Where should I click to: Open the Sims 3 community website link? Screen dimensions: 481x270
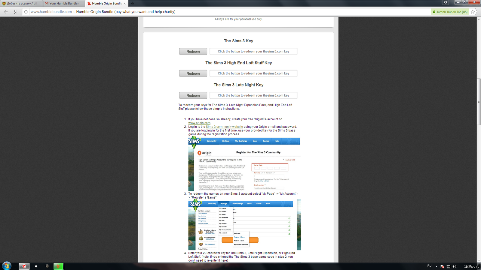click(224, 127)
